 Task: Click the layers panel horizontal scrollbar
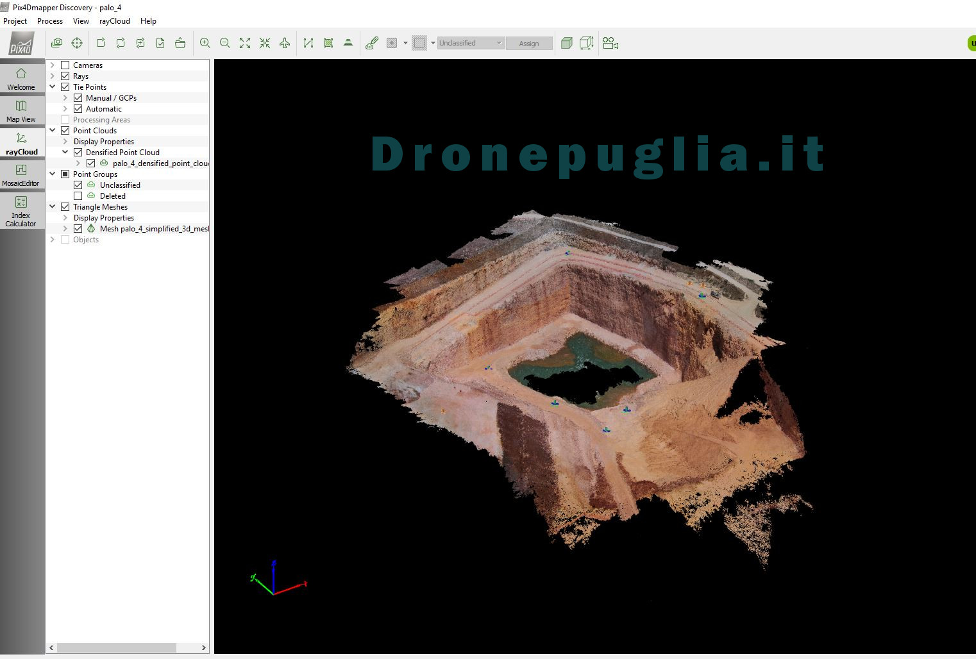[x=117, y=647]
